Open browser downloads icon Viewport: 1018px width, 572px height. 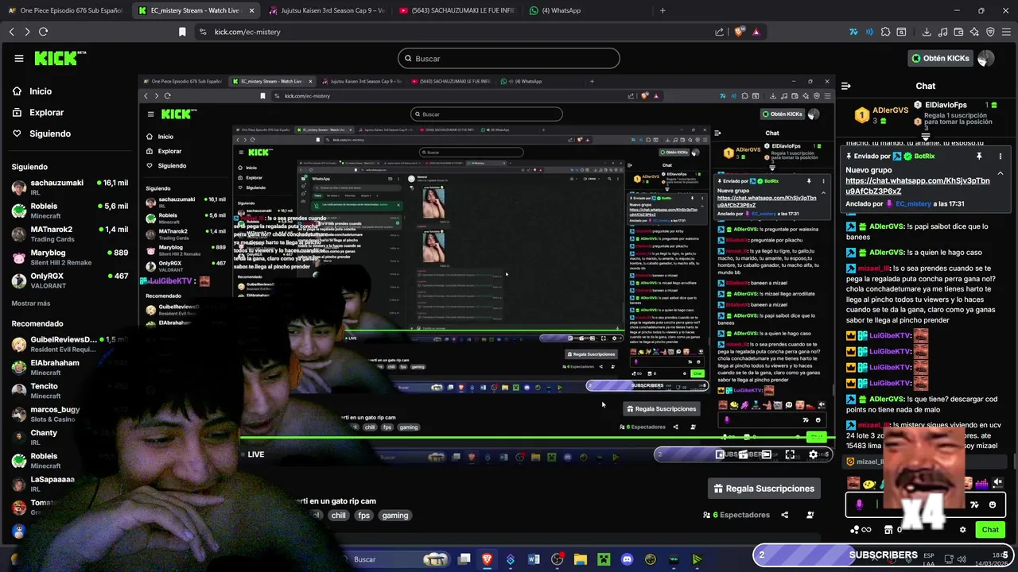(927, 32)
